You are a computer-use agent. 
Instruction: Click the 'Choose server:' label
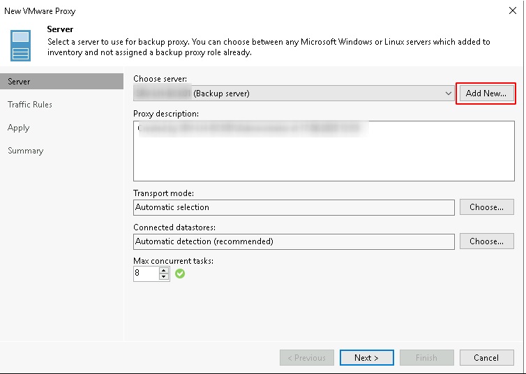tap(160, 79)
